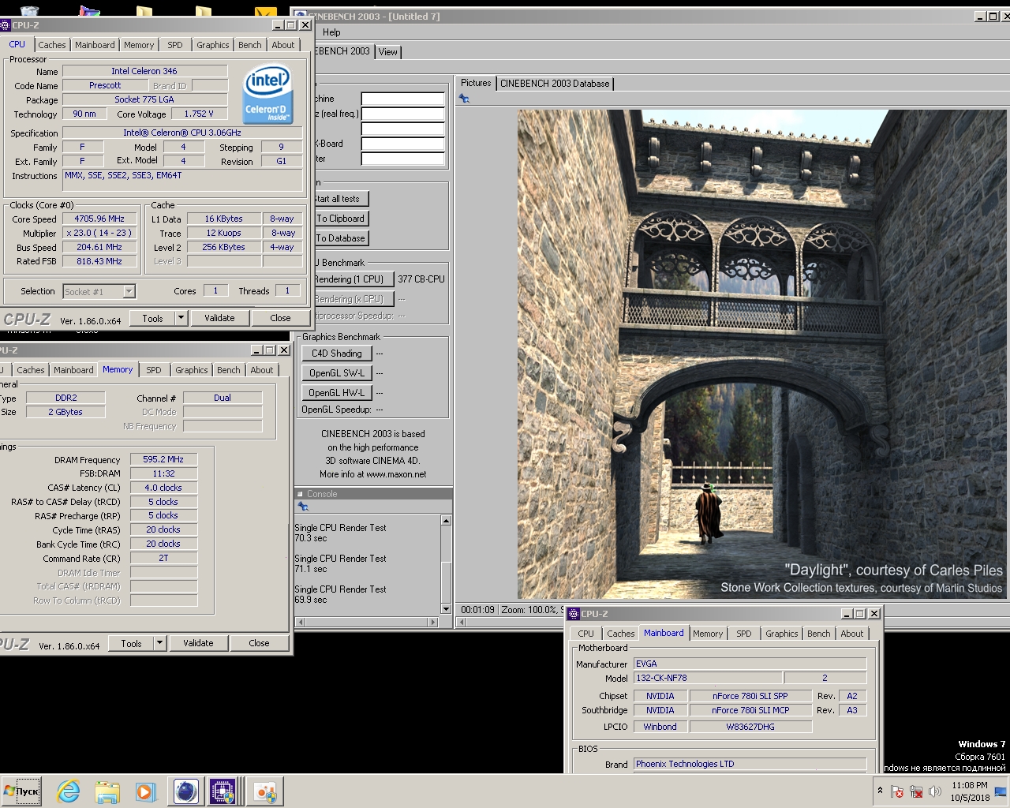Viewport: 1010px width, 808px height.
Task: Open Internet Explorer from the taskbar
Action: tap(69, 791)
